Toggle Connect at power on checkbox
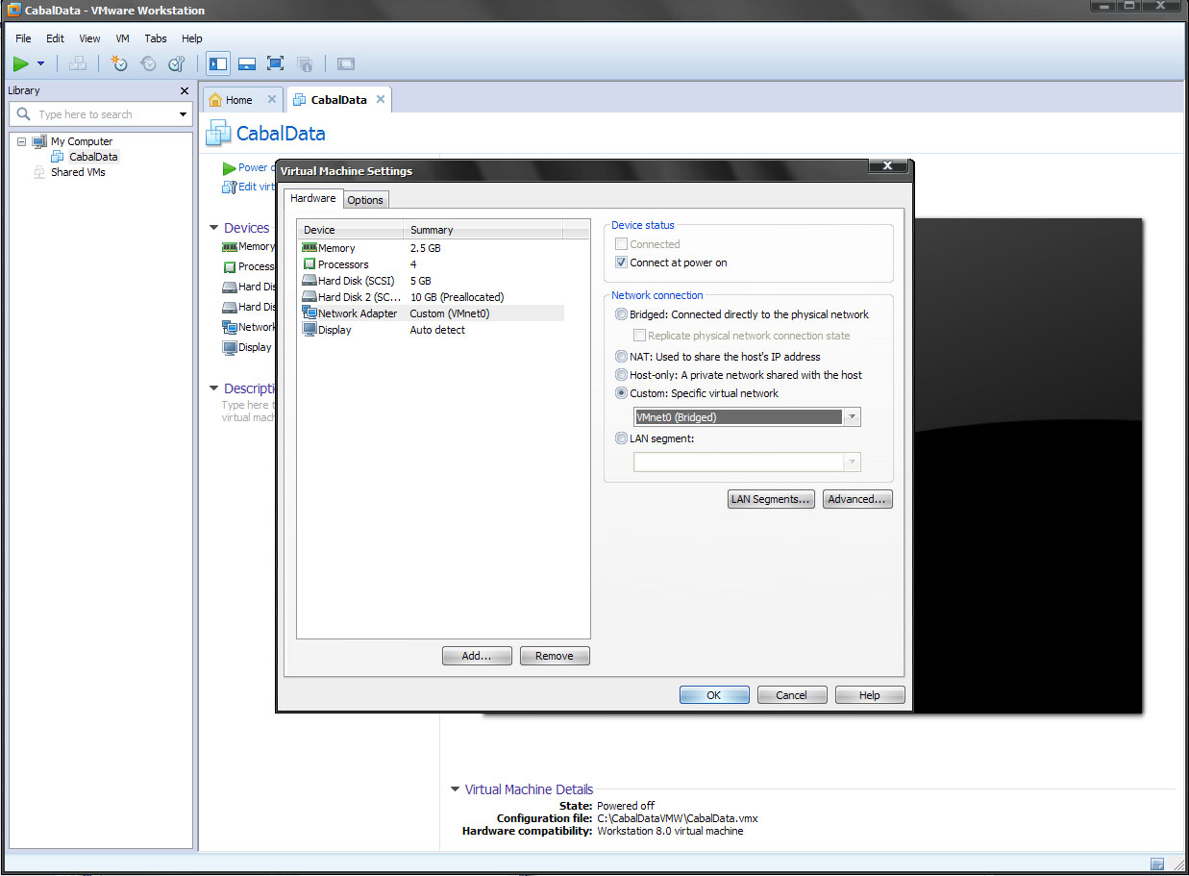The height and width of the screenshot is (876, 1189). click(x=621, y=263)
